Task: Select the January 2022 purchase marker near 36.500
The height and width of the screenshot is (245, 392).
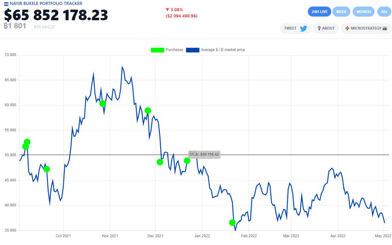Action: click(232, 222)
